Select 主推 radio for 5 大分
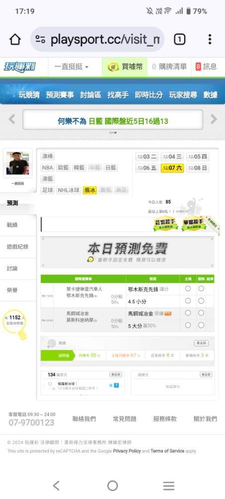The image size is (225, 499). coord(188,325)
